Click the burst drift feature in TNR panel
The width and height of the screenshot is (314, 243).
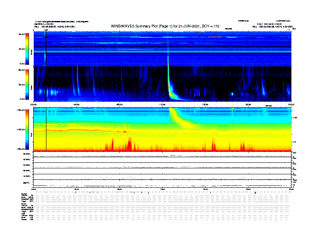[x=180, y=118]
